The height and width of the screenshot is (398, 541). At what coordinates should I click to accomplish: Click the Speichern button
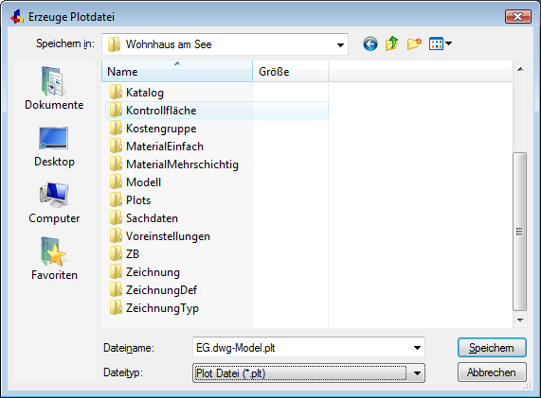coord(492,348)
